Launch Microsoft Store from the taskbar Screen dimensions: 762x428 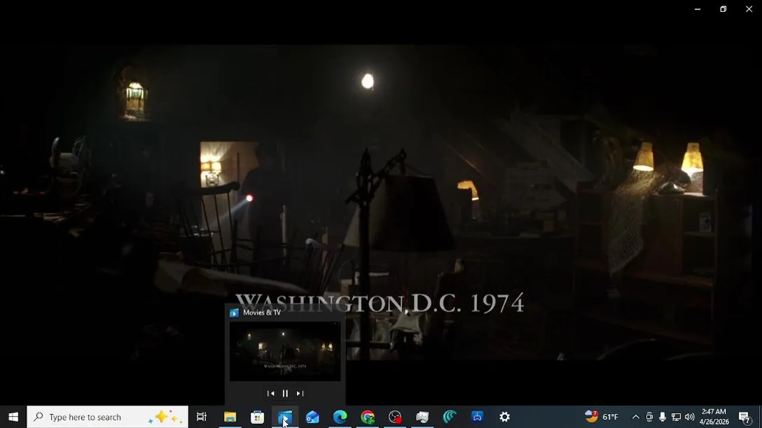257,417
